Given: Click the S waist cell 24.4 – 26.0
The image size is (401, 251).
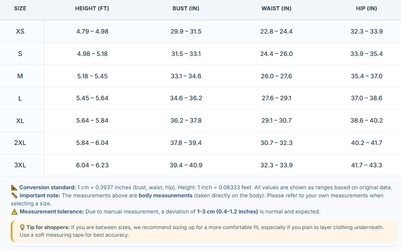Looking at the screenshot, I should (x=277, y=54).
